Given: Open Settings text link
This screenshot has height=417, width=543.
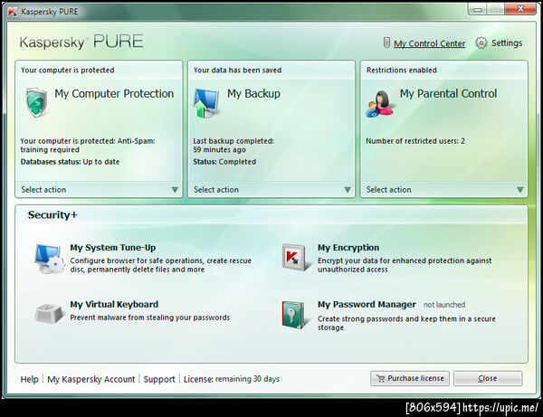Looking at the screenshot, I should click(507, 43).
